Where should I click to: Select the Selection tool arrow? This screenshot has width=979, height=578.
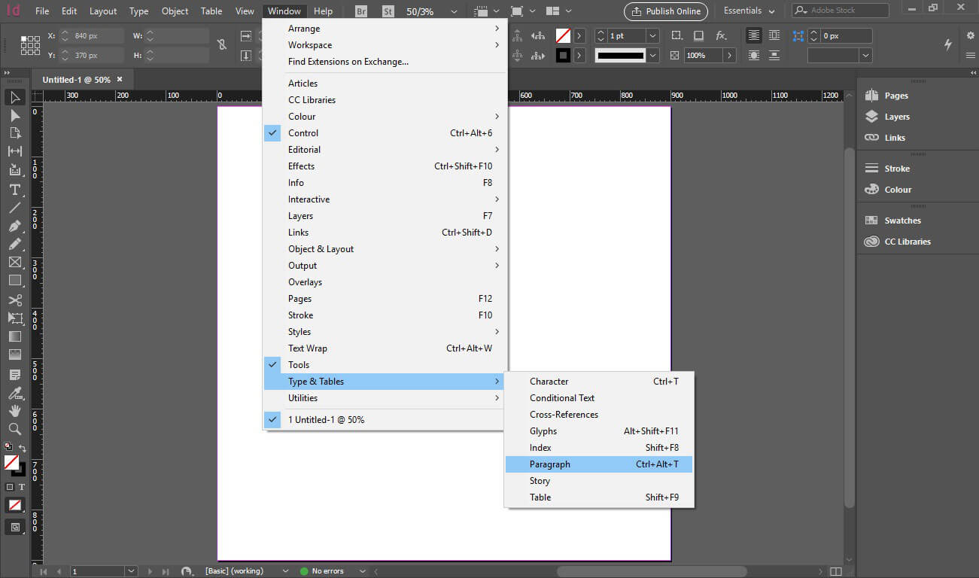tap(15, 97)
